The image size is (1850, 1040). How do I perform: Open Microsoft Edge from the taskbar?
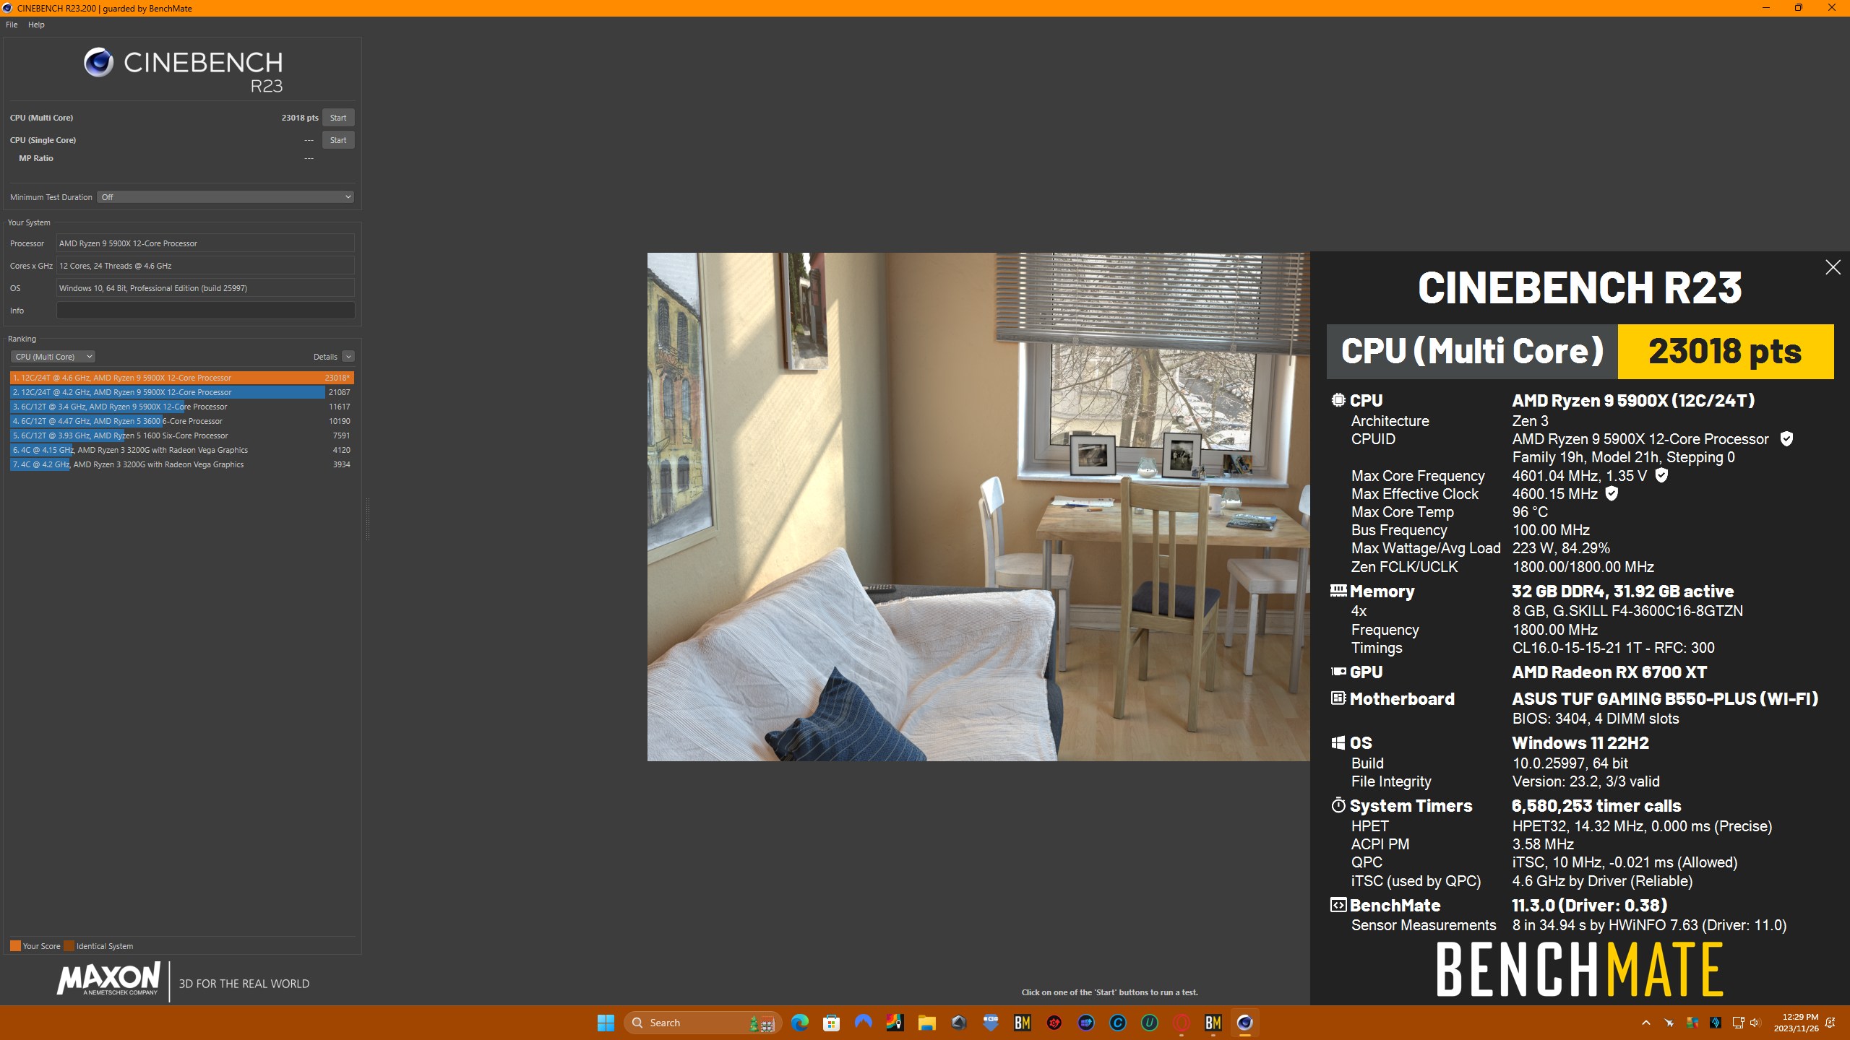[799, 1023]
